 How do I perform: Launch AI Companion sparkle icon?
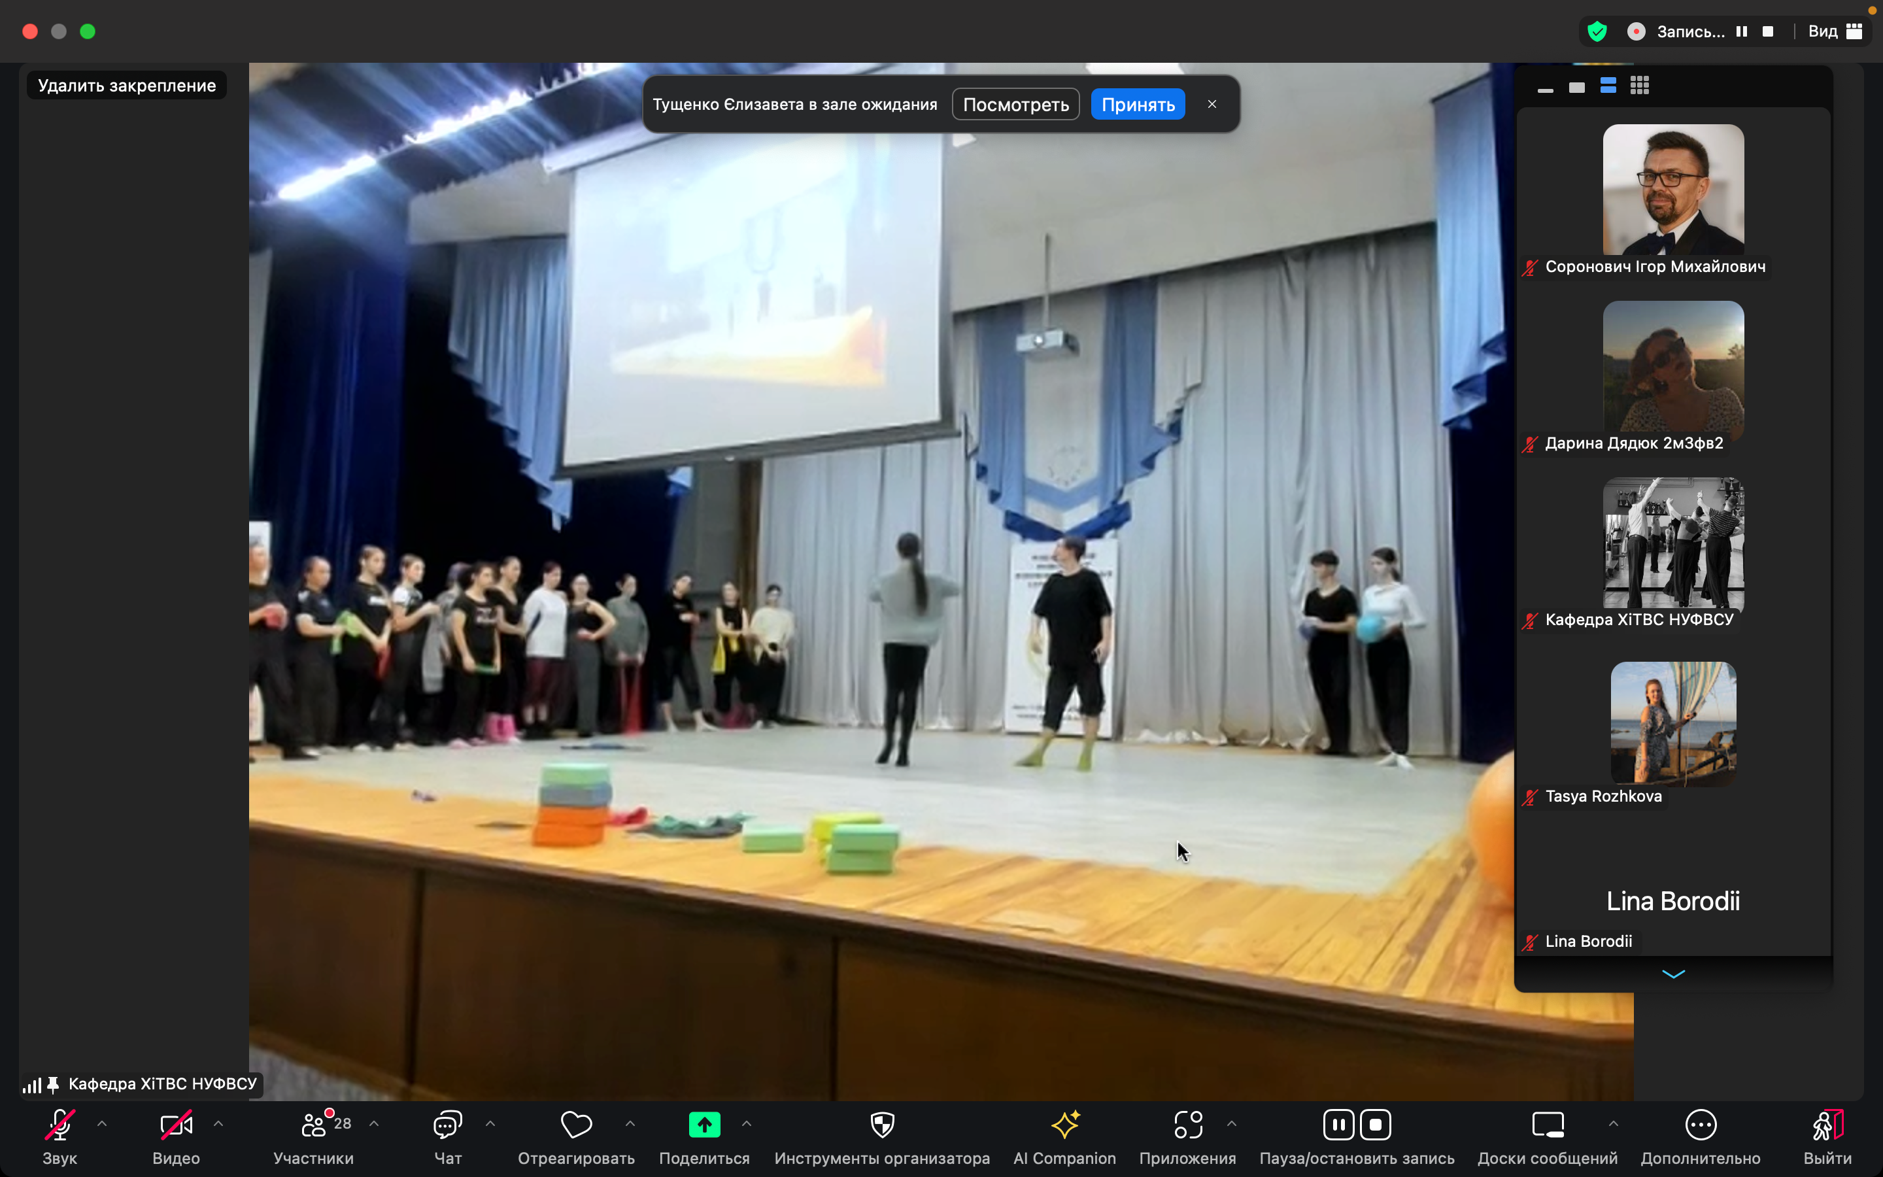pos(1064,1124)
